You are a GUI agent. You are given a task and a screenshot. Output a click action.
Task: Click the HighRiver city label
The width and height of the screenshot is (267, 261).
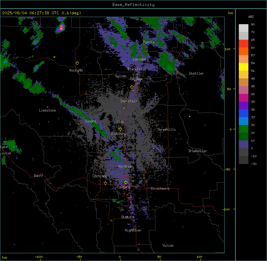[x=133, y=230]
